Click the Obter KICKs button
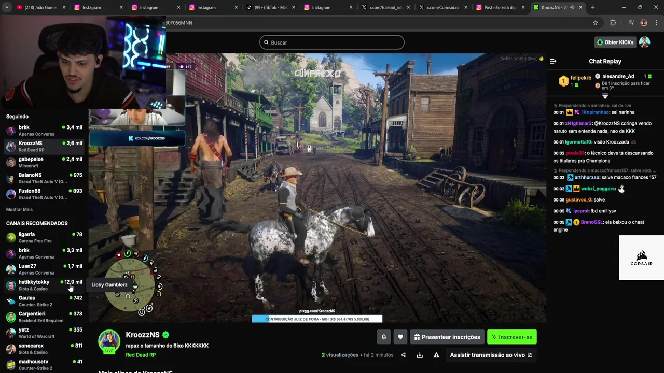 click(615, 42)
